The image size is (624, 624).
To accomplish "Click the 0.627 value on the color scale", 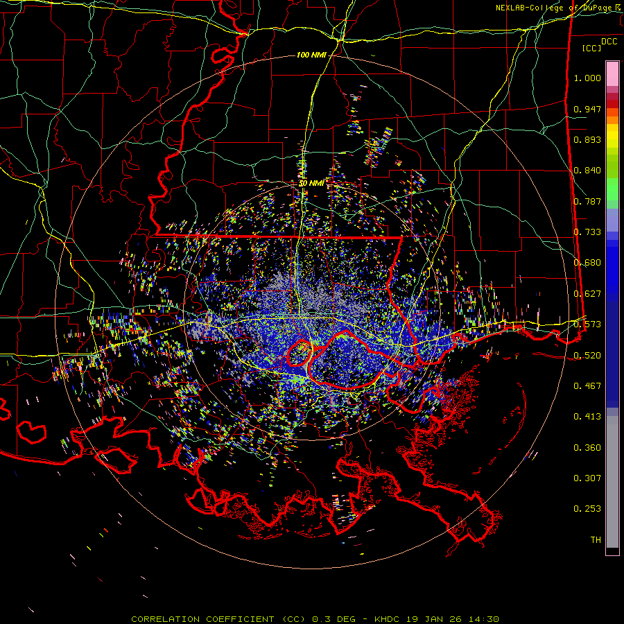I will click(x=587, y=294).
